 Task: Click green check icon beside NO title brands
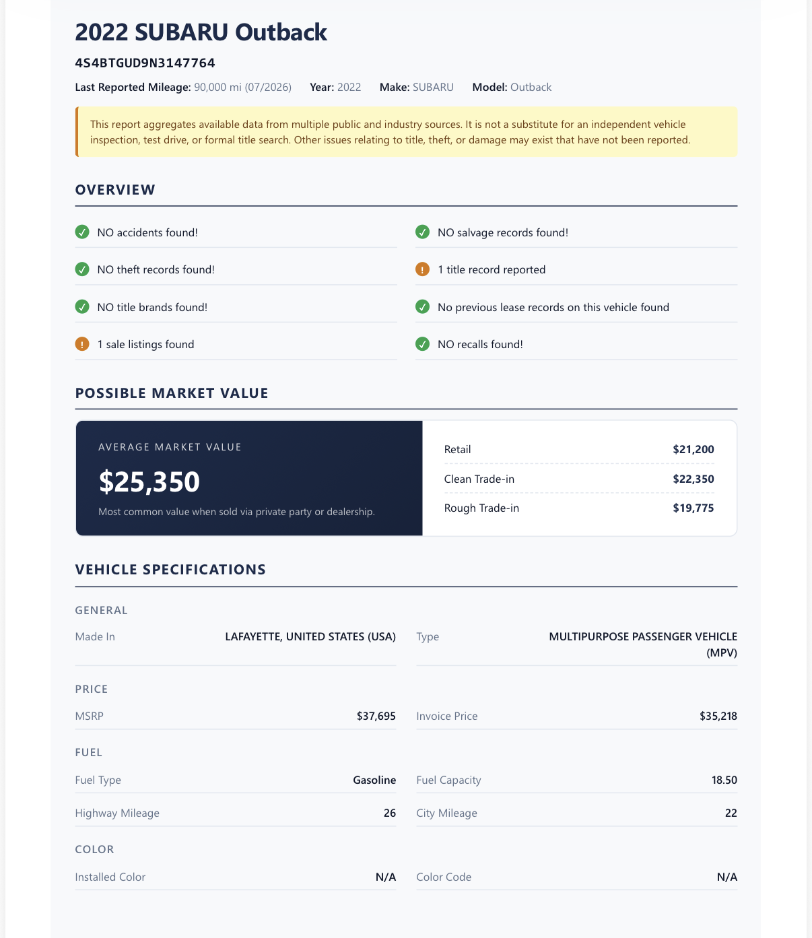(x=82, y=307)
